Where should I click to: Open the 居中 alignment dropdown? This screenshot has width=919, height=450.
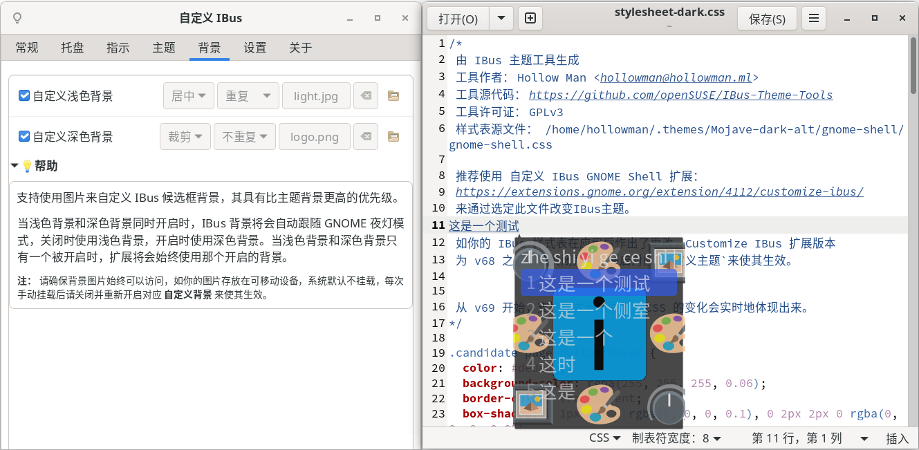click(188, 95)
